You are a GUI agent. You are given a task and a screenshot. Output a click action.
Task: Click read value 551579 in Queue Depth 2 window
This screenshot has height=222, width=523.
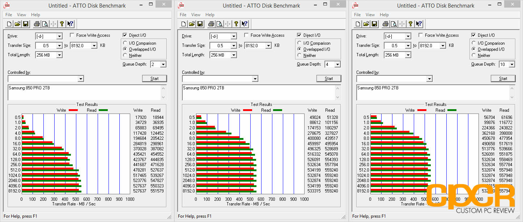tap(157, 191)
